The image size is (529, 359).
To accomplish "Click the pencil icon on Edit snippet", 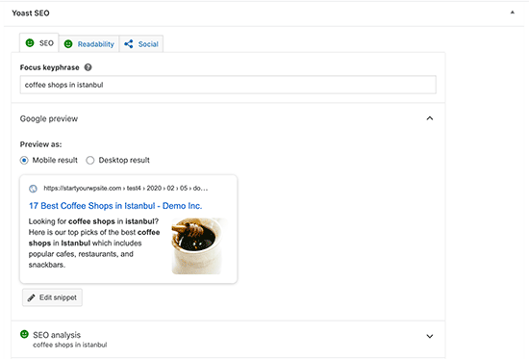I will coord(31,297).
